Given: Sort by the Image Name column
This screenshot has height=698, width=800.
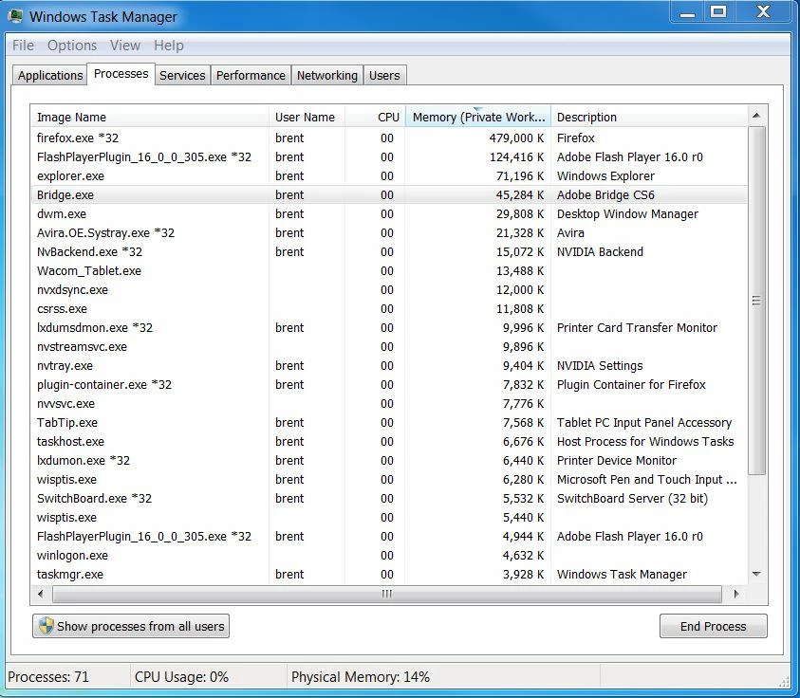Looking at the screenshot, I should tap(150, 117).
